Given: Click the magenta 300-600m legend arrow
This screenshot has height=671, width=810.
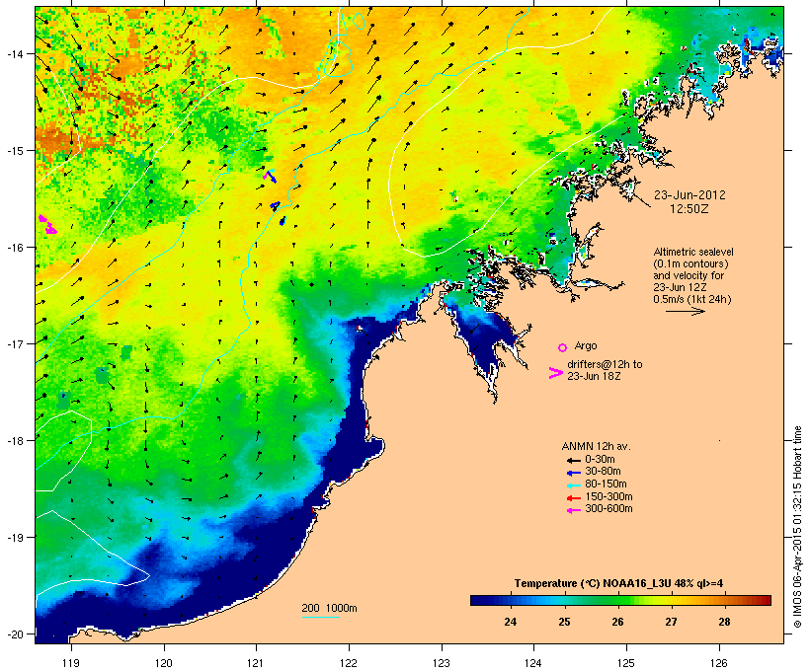Looking at the screenshot, I should point(573,510).
